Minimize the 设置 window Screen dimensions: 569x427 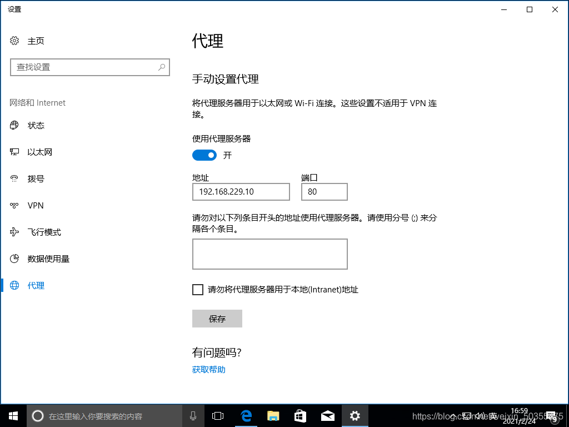coord(504,9)
